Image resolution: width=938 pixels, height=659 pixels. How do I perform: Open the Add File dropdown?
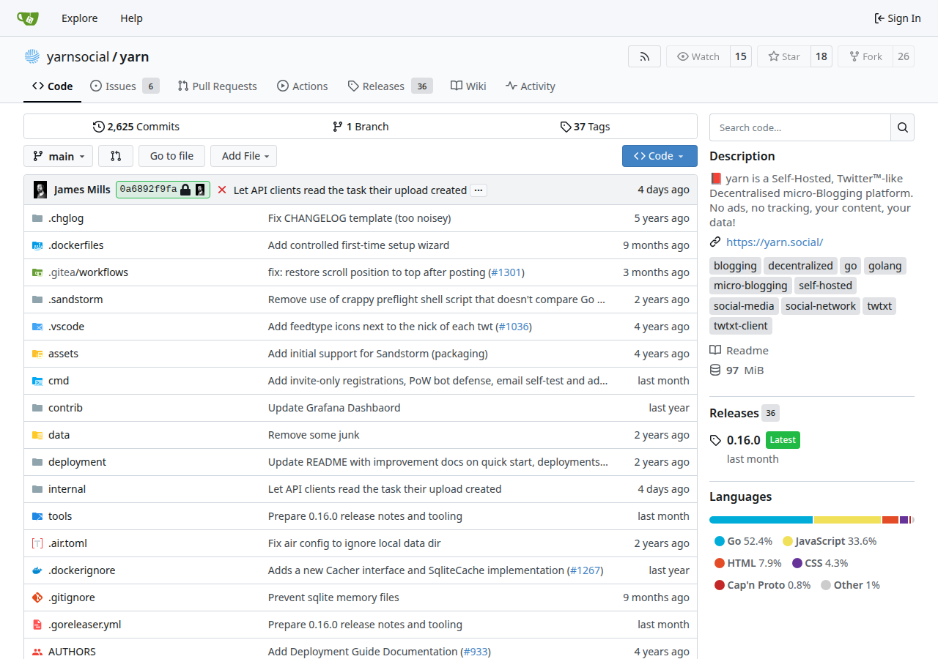(243, 156)
